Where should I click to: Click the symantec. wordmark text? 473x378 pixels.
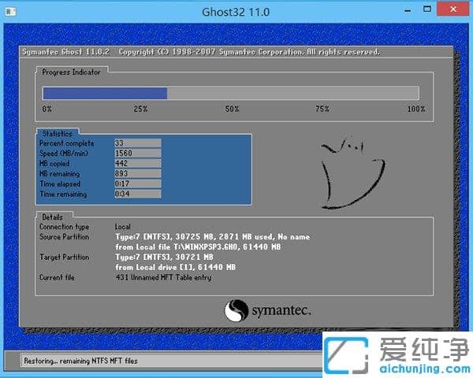coord(281,310)
